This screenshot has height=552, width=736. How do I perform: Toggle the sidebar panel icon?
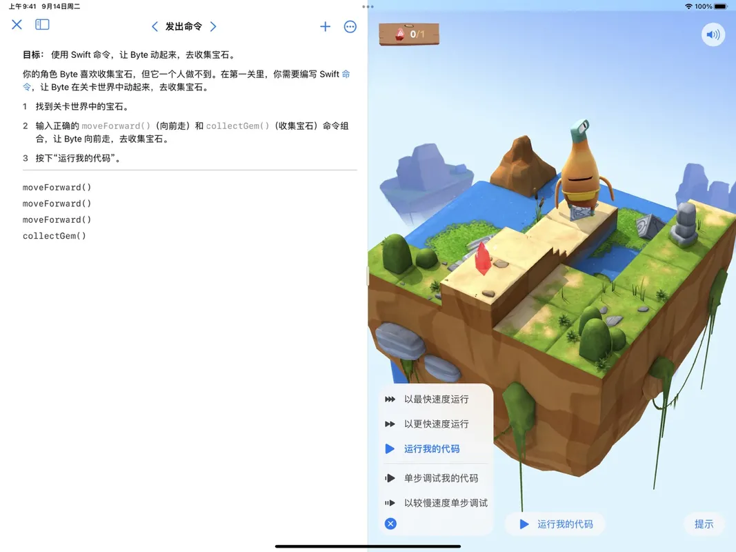[x=42, y=24]
